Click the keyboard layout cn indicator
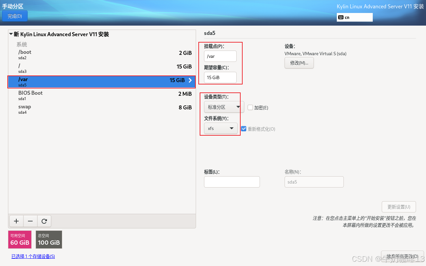 [354, 17]
